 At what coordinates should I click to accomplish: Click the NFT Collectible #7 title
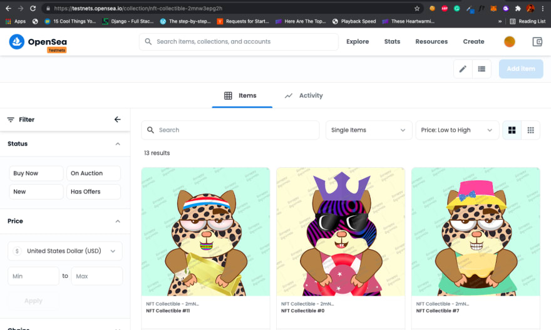(438, 311)
